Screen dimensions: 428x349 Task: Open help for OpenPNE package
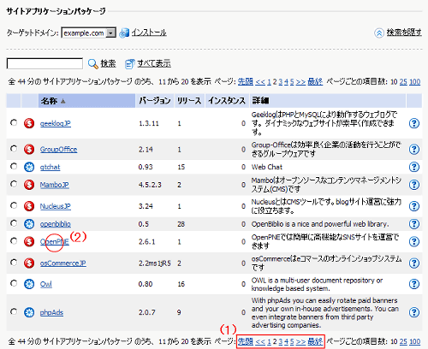pos(414,241)
